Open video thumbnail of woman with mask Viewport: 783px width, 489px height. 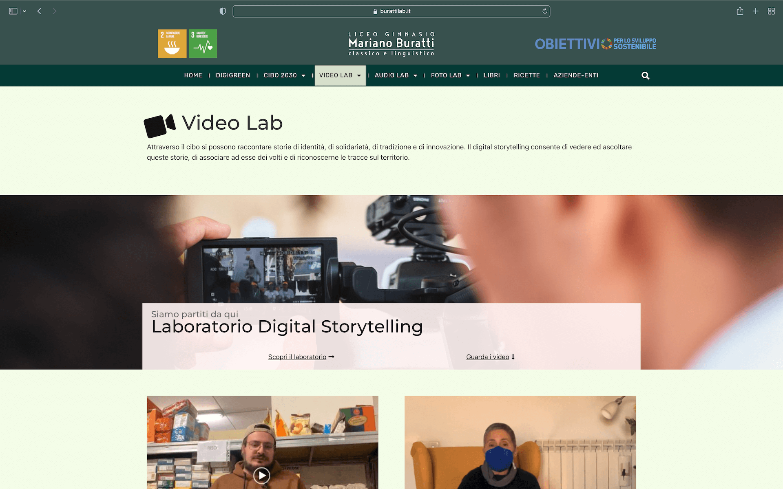(520, 443)
